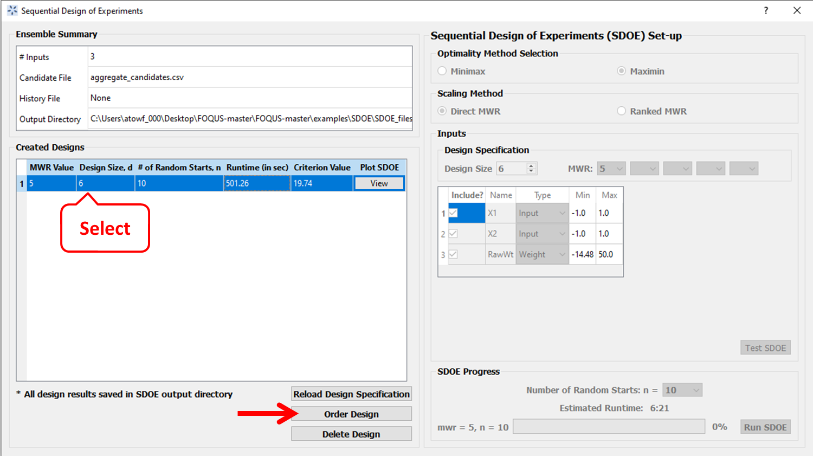
Task: Click the help question mark icon
Action: (x=766, y=10)
